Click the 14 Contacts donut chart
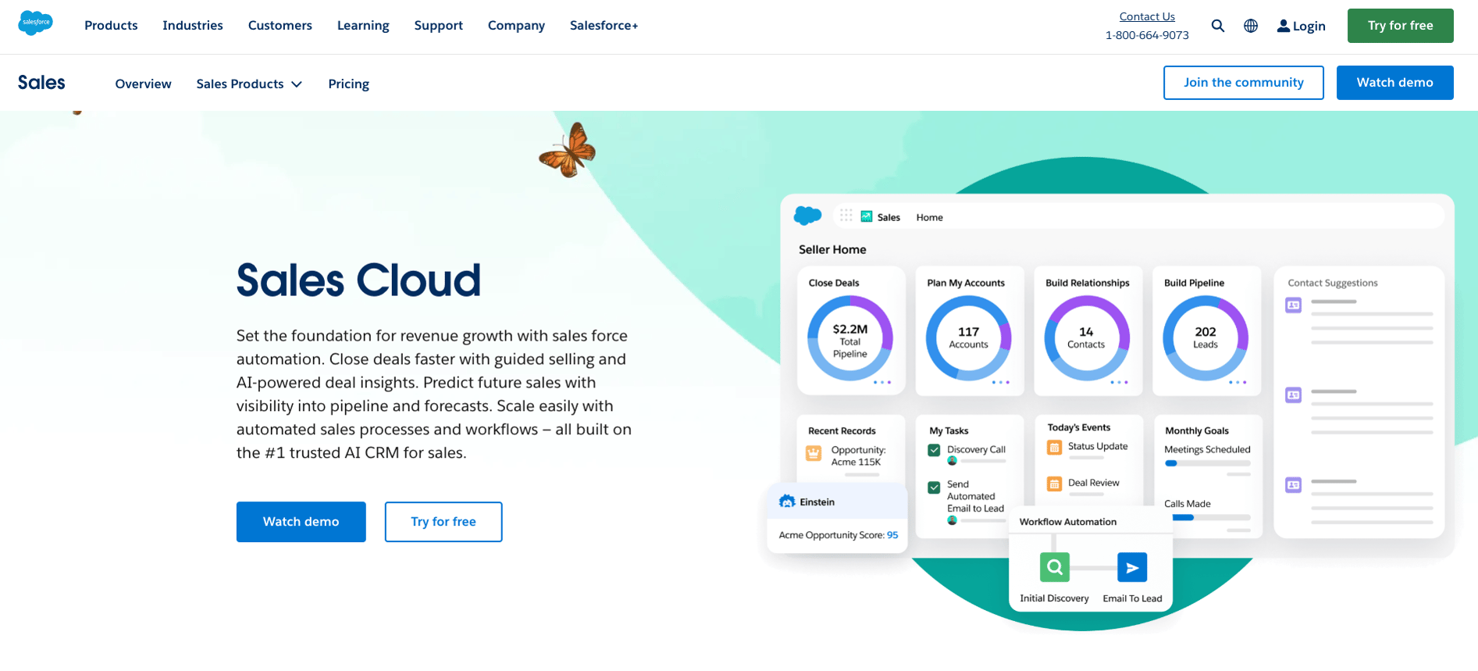1478x671 pixels. click(x=1087, y=339)
